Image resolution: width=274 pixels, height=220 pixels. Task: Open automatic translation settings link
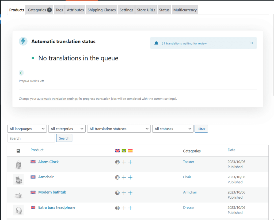tap(57, 99)
